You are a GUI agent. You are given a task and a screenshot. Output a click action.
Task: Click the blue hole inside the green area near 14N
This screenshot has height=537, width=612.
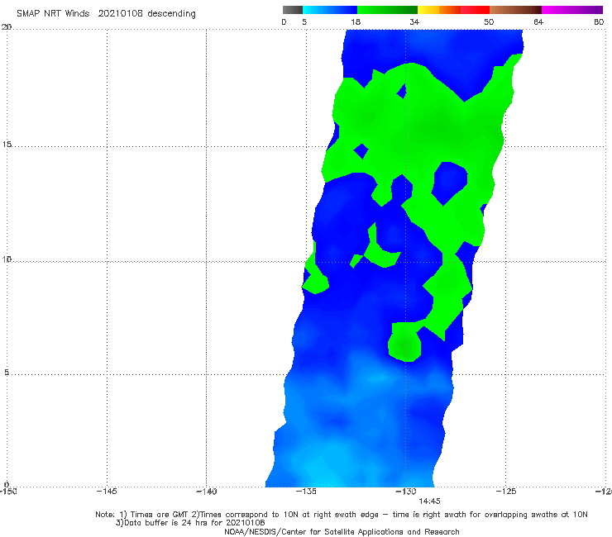click(450, 183)
